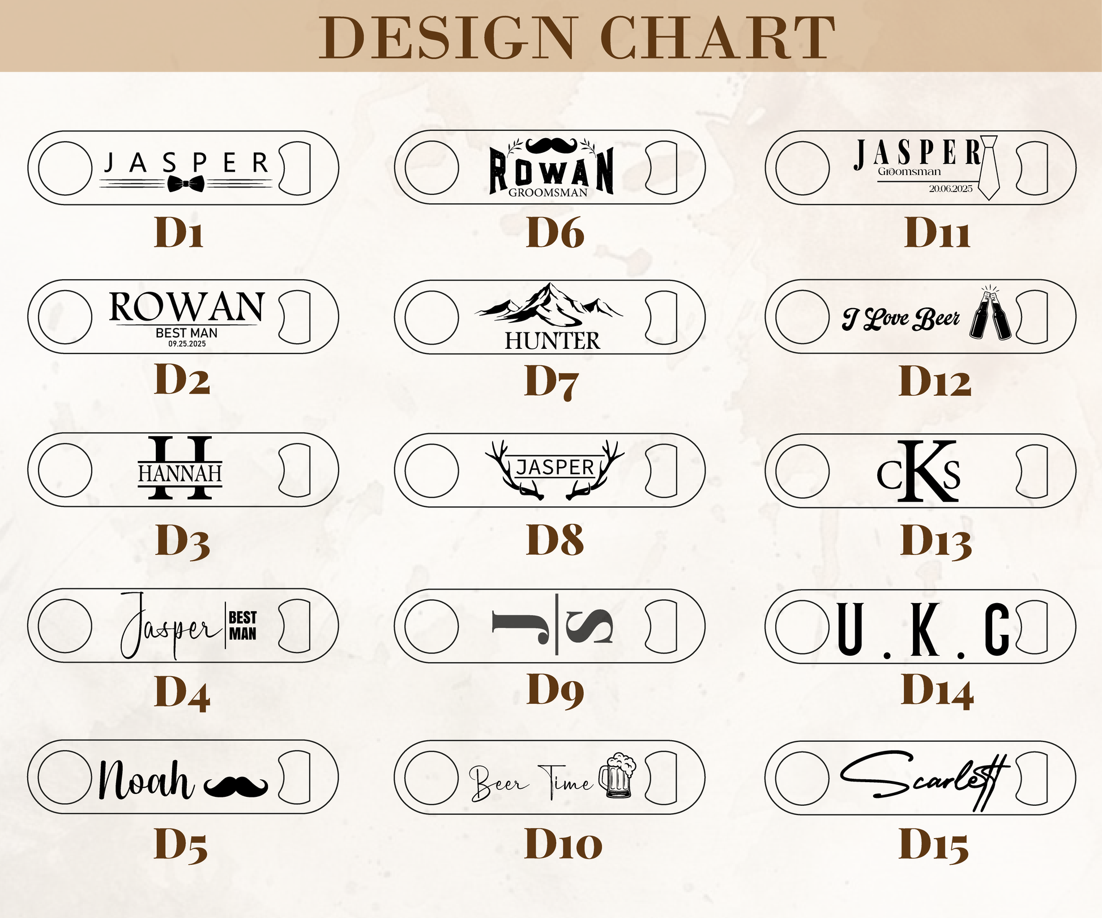The width and height of the screenshot is (1102, 918).
Task: Click the DESIGN CHART title
Action: [x=577, y=37]
